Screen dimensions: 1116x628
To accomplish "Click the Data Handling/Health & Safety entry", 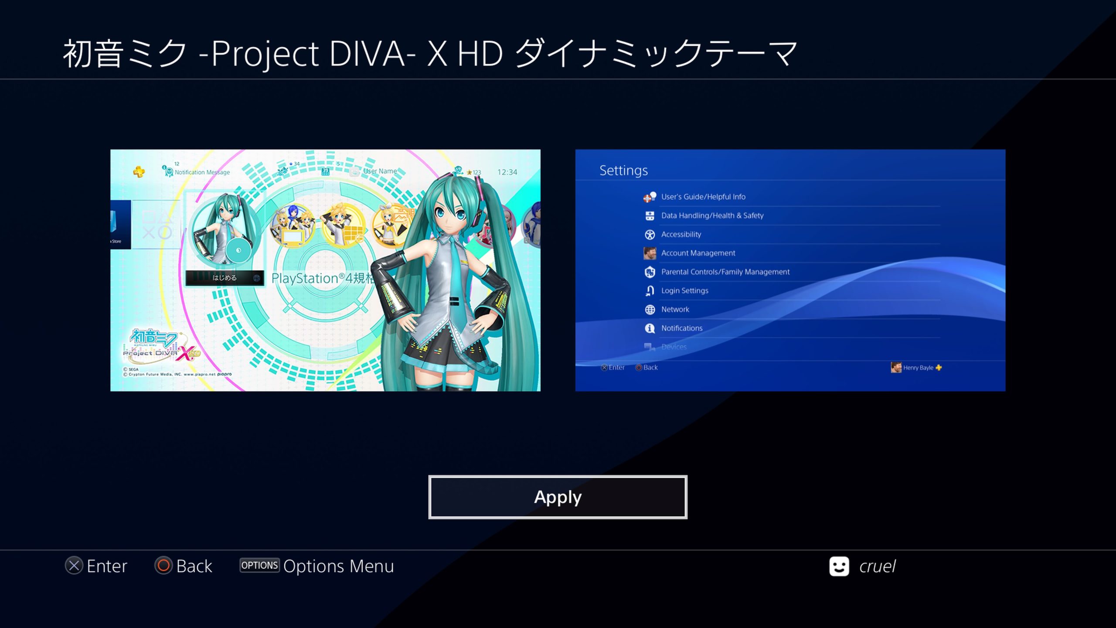I will 712,215.
